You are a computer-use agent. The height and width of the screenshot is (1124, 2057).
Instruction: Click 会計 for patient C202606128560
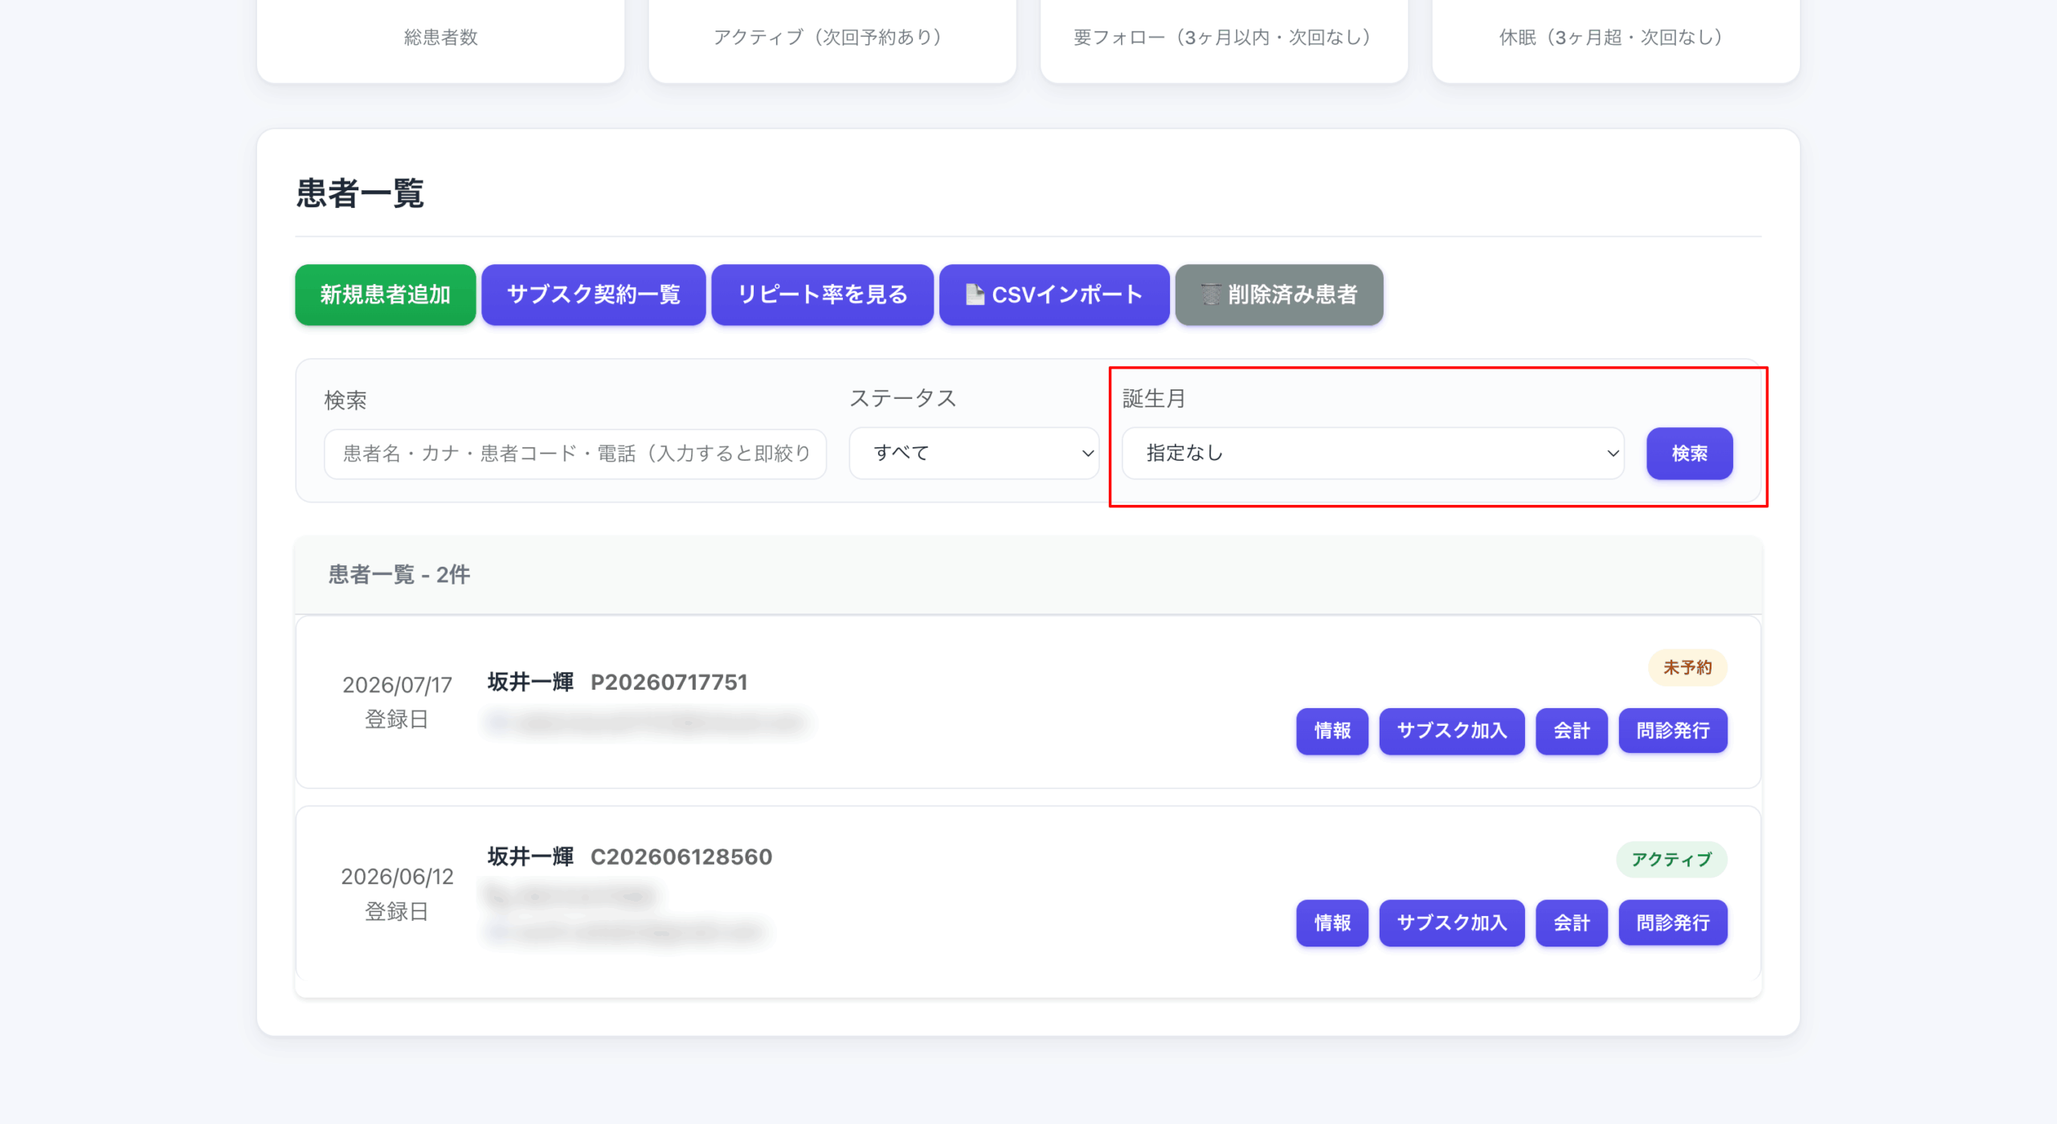click(1571, 922)
